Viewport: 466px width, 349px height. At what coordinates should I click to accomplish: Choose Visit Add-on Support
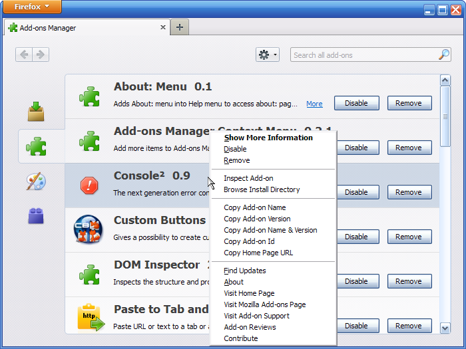273,316
